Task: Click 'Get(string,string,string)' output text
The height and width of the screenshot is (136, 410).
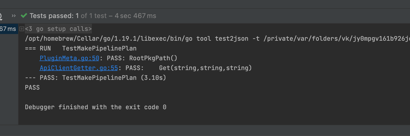Action: click(205, 68)
